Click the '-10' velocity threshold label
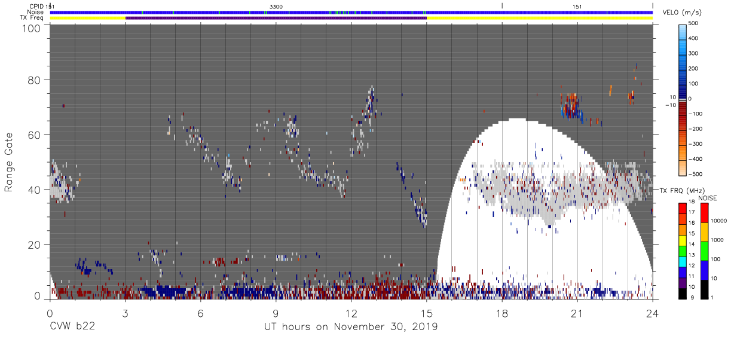The width and height of the screenshot is (734, 339). [671, 105]
